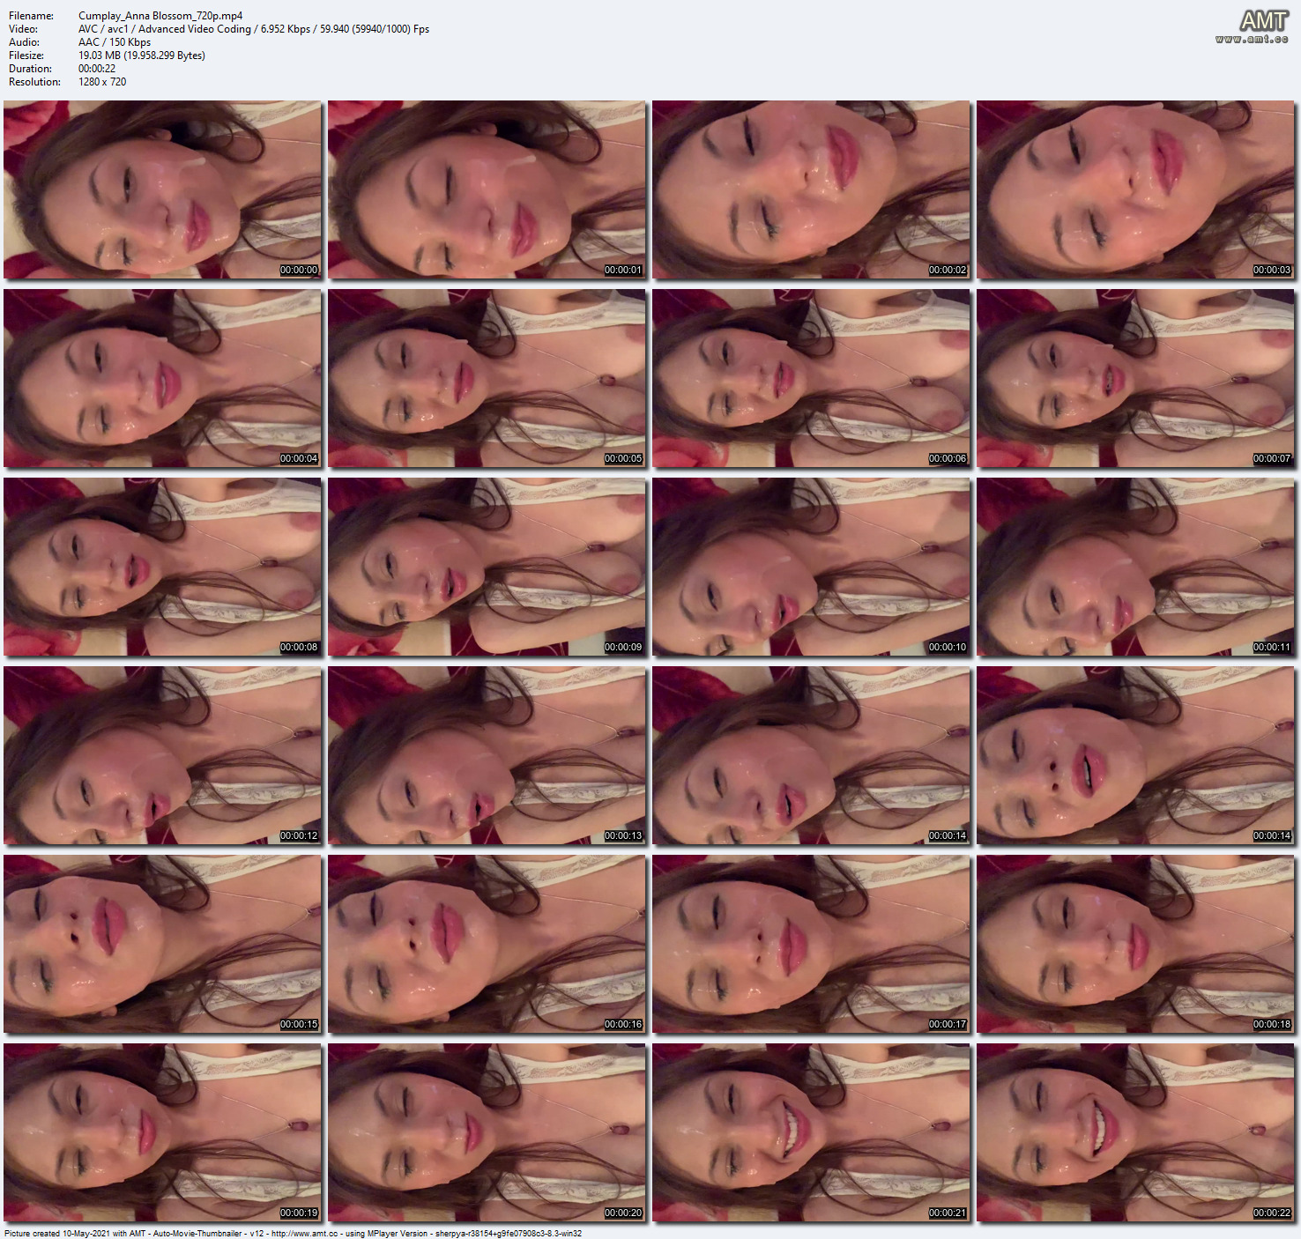
Task: Click the frame with timestamp 00:00:03
Action: click(1135, 189)
